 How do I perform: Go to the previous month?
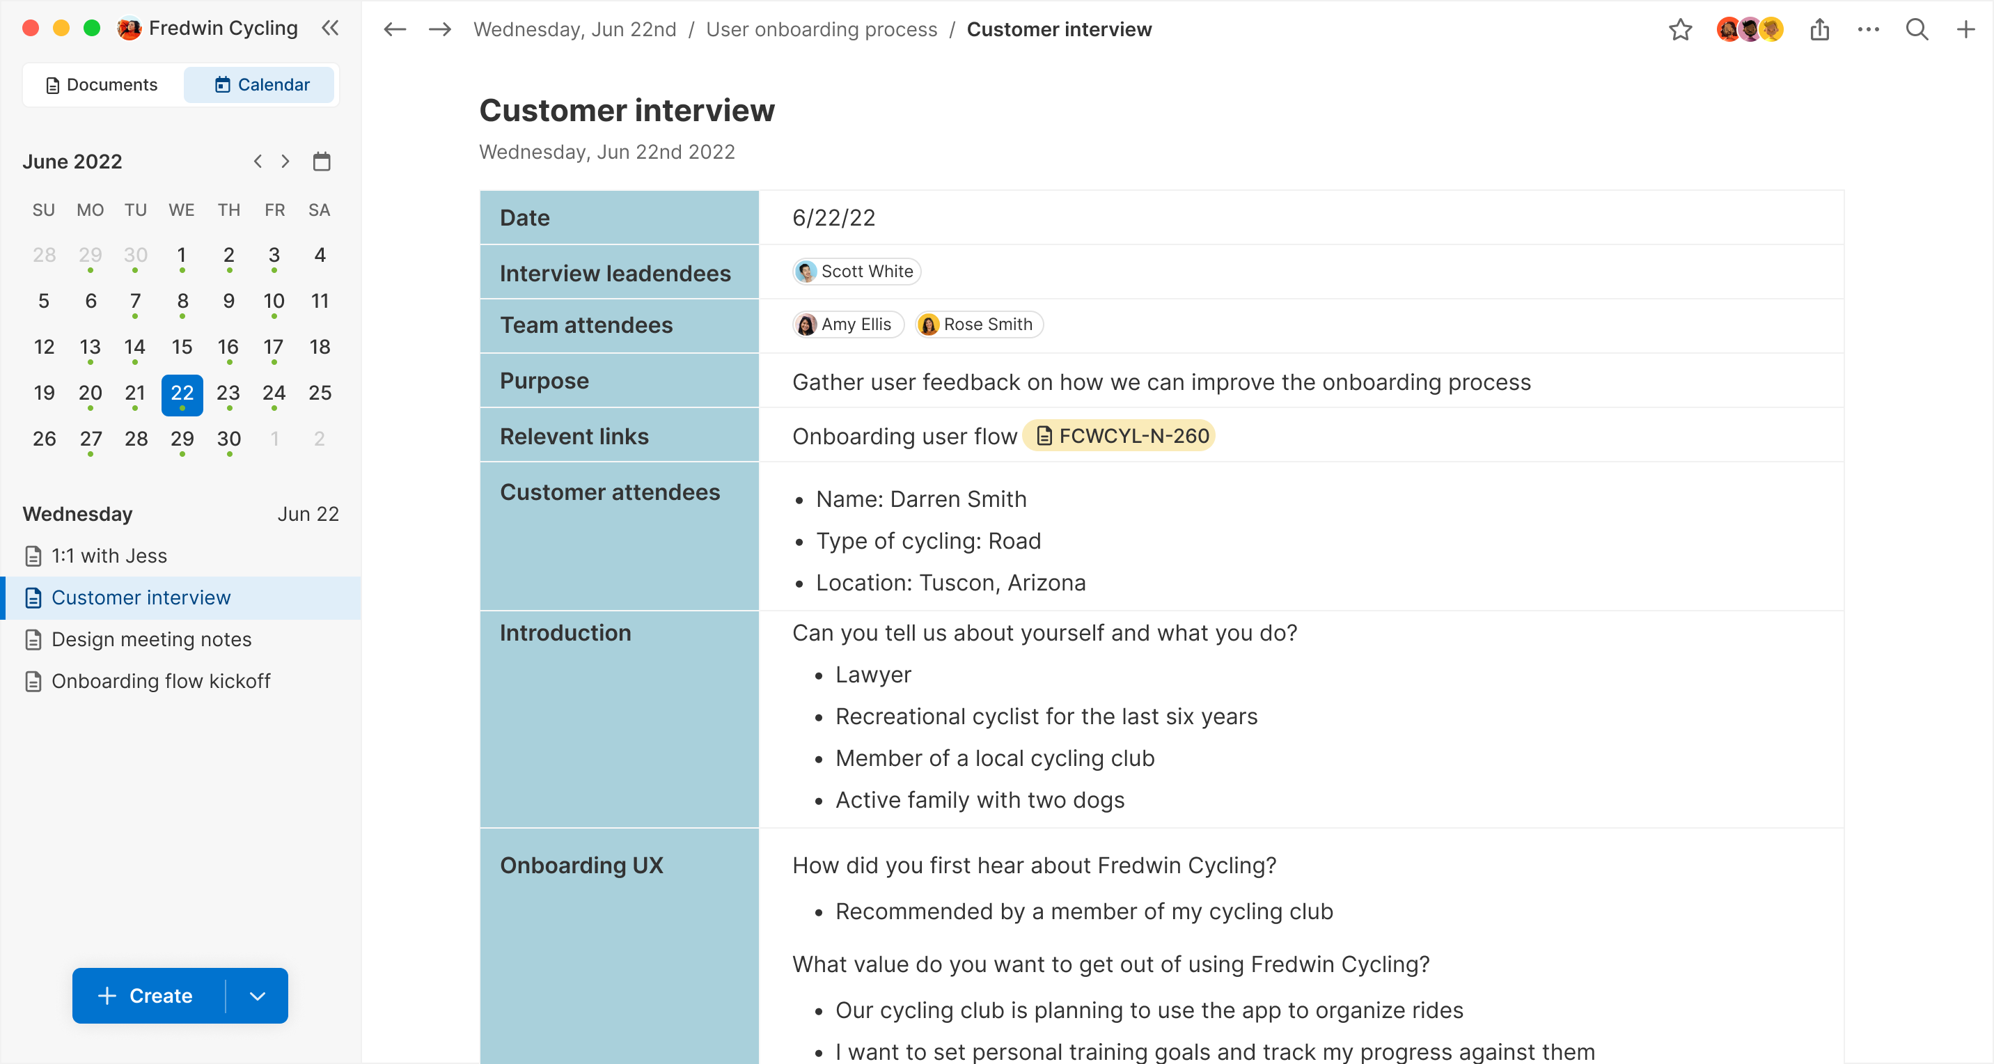coord(257,161)
